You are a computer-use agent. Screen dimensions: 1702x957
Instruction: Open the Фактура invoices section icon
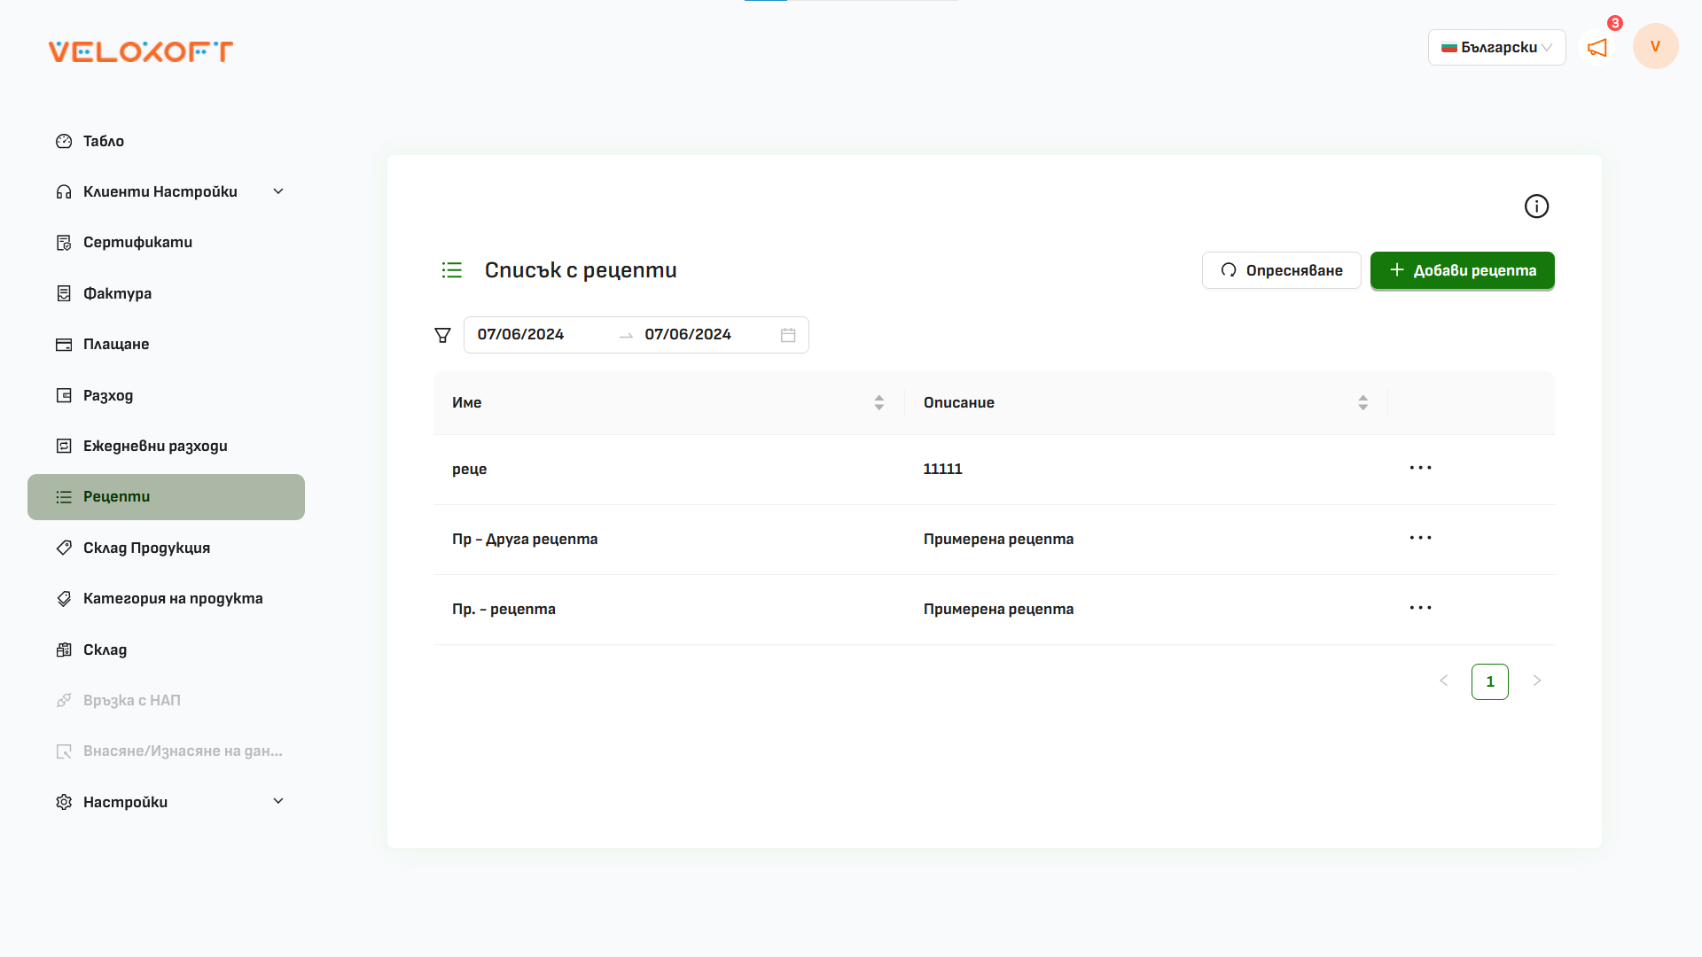[x=63, y=293]
